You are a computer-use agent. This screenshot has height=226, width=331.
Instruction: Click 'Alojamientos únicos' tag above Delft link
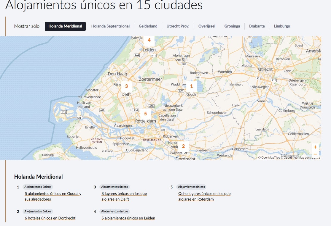[114, 187]
